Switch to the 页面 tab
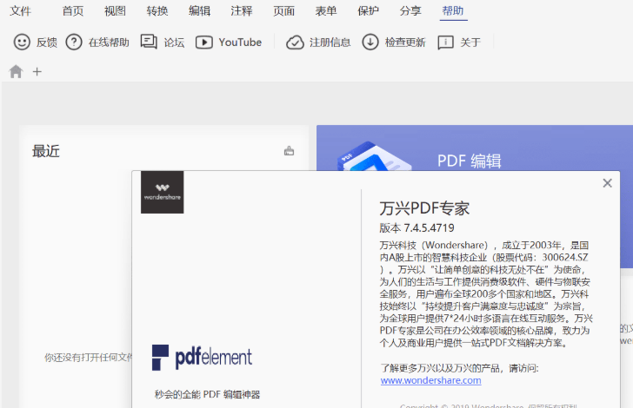Viewport: 633px width, 408px height. (x=283, y=11)
